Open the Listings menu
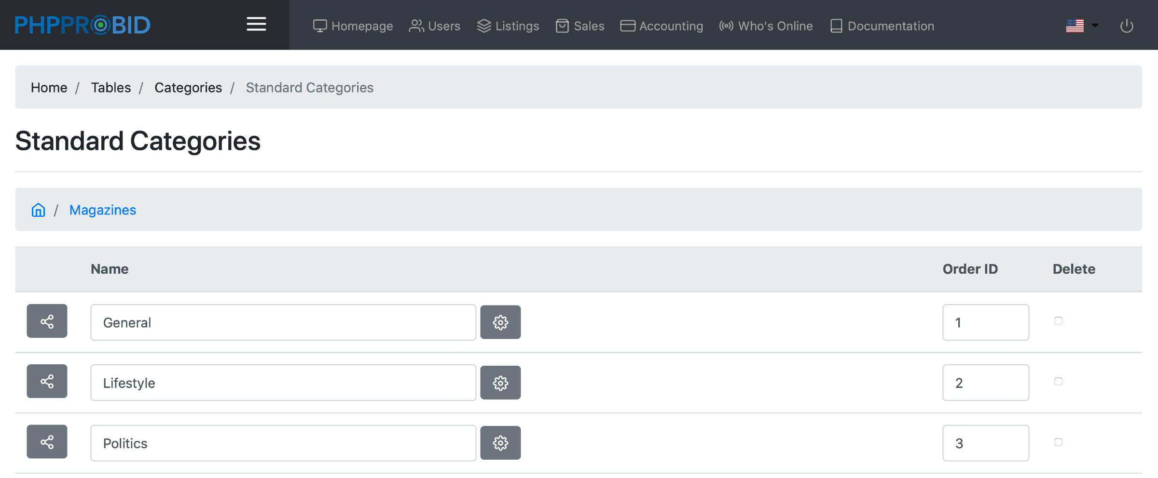1158x478 pixels. coord(508,26)
